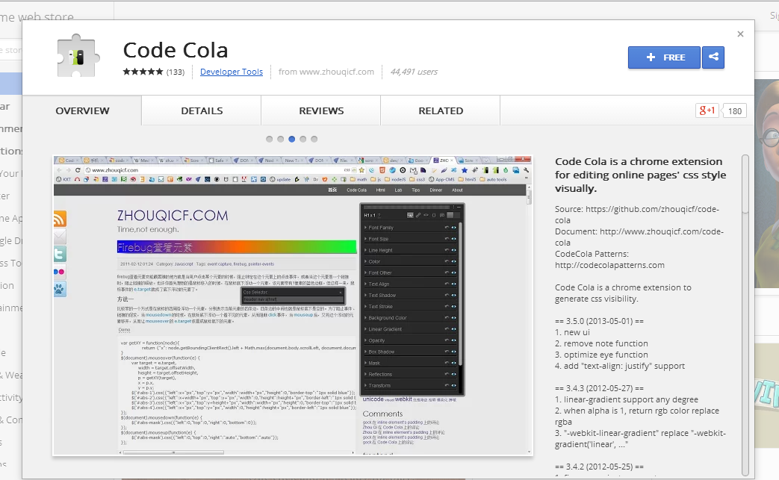Screen dimensions: 779x480
Task: Click the Twitter bird sidebar icon
Action: tap(60, 255)
